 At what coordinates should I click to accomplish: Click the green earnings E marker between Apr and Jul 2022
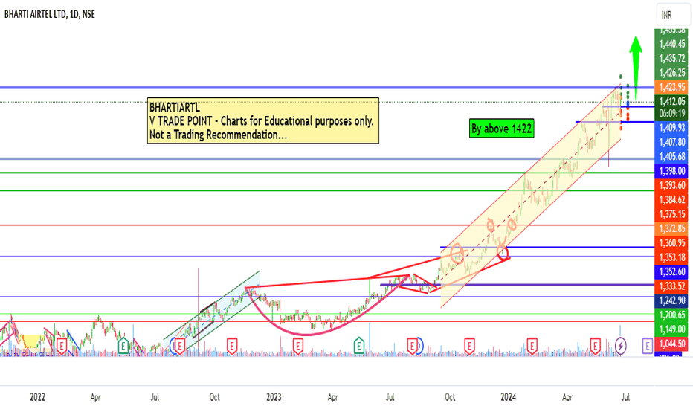point(123,345)
